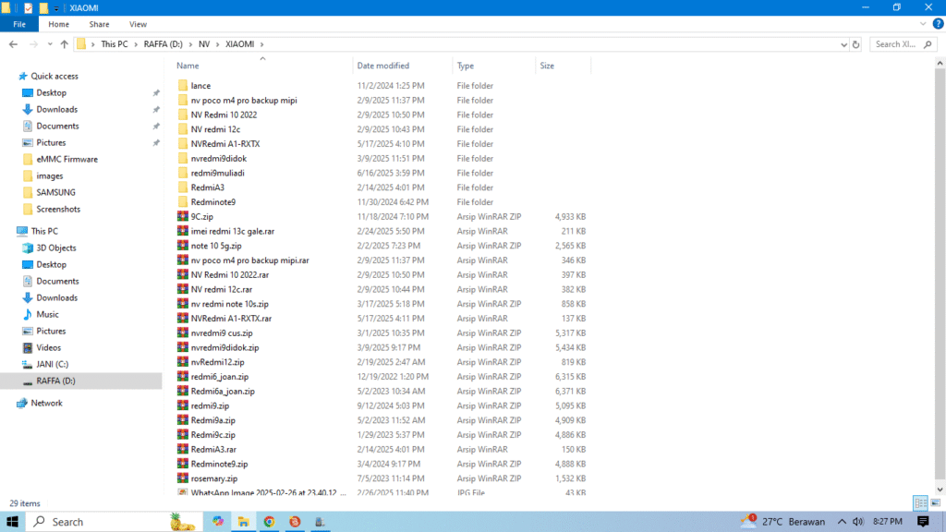Select file Redmi6a_joan.zip
Image resolution: width=946 pixels, height=532 pixels.
[x=223, y=391]
